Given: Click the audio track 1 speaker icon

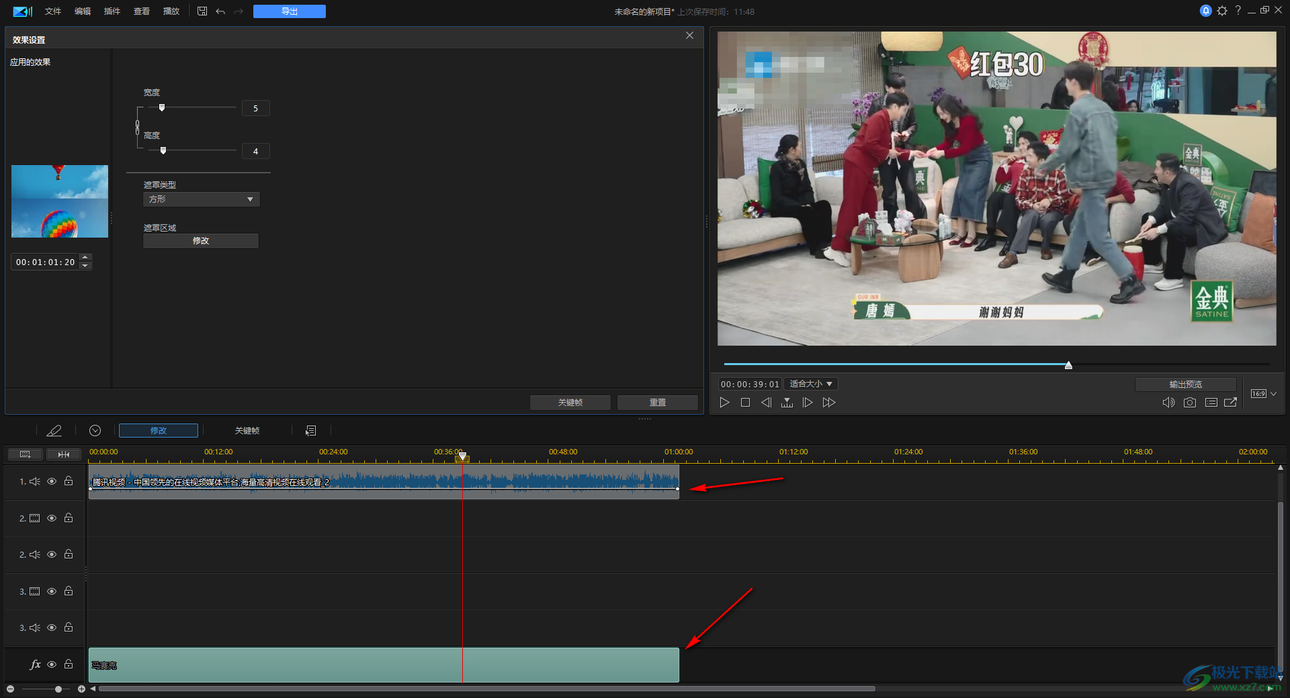Looking at the screenshot, I should (35, 482).
